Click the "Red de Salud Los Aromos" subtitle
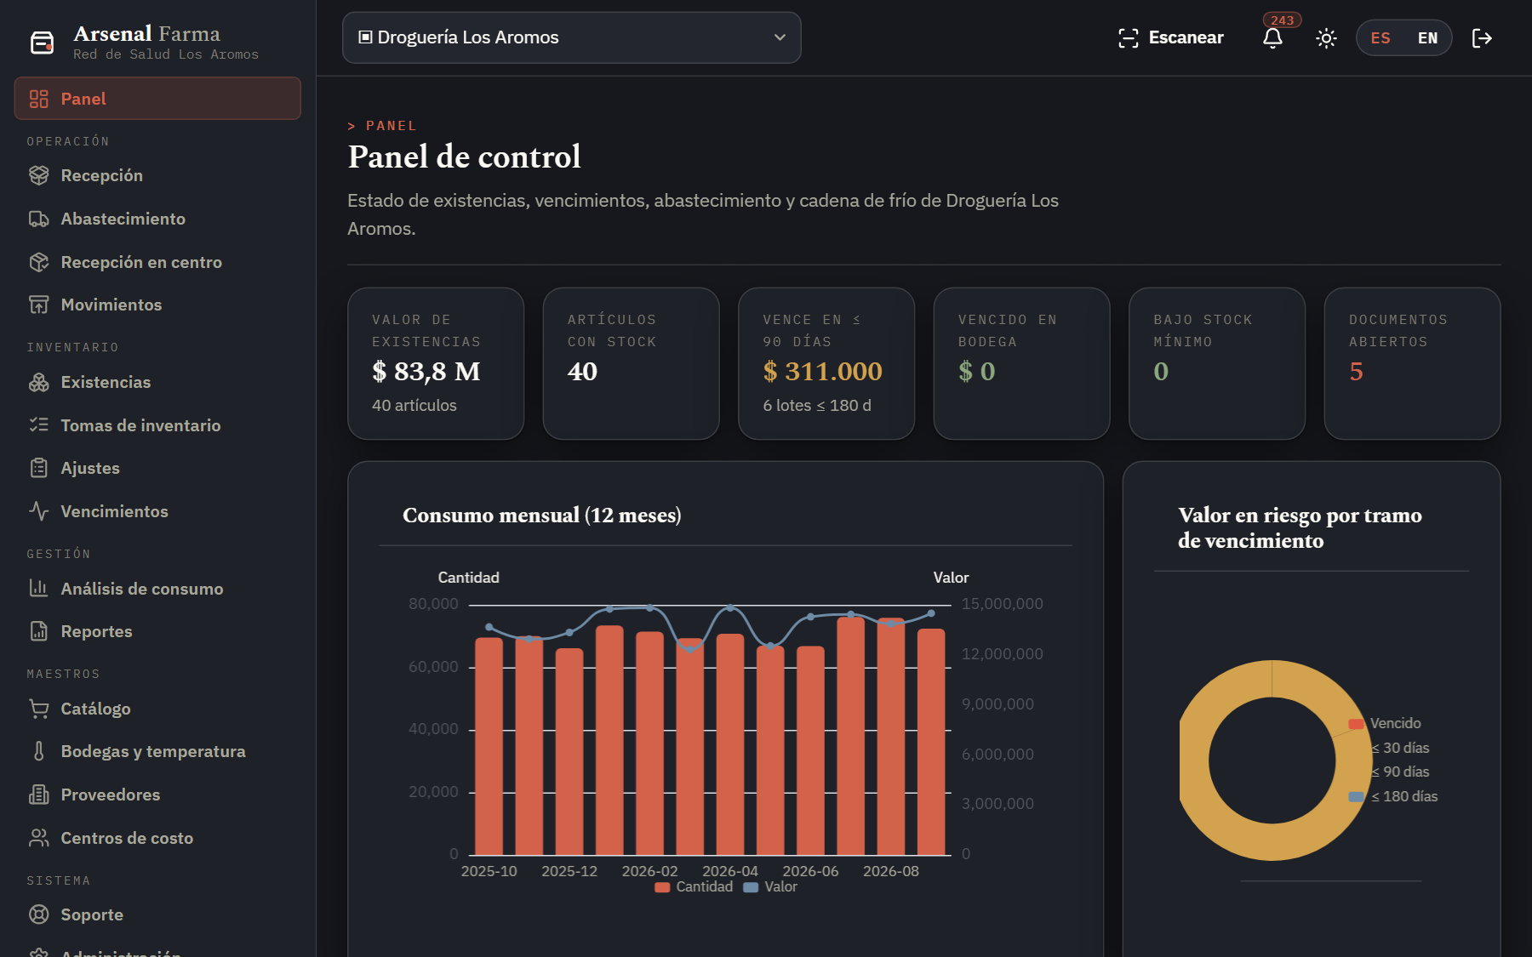 pyautogui.click(x=166, y=54)
